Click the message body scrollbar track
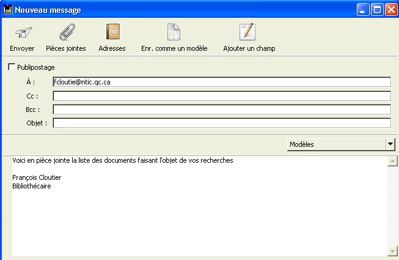The image size is (399, 260). tap(392, 208)
